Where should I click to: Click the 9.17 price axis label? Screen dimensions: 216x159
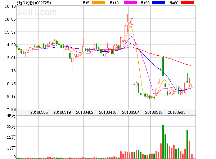(x=11, y=96)
